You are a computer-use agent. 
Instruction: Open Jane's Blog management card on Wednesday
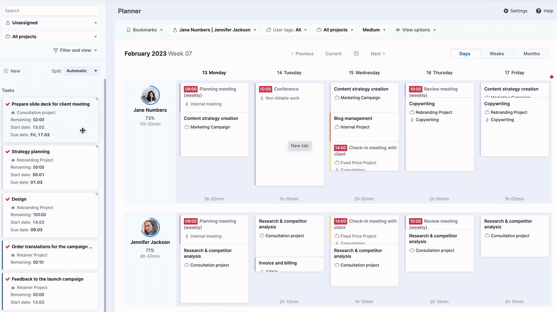(x=364, y=127)
